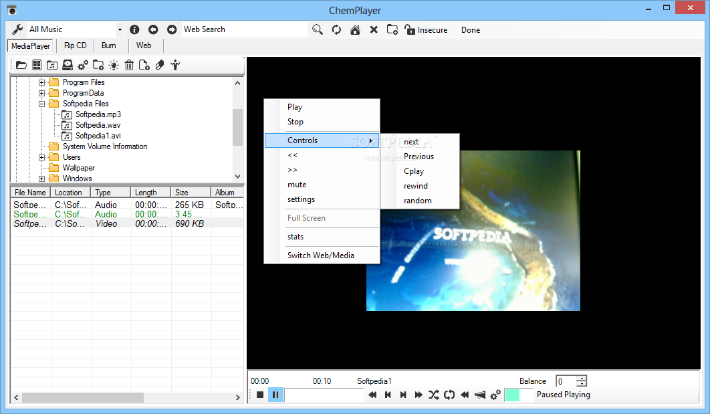Viewport: 710px width, 414px height.
Task: Click the light bulb icon
Action: click(114, 66)
